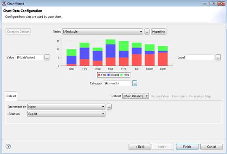Click the Parameters Map tab
227x154 pixels.
(x=200, y=96)
